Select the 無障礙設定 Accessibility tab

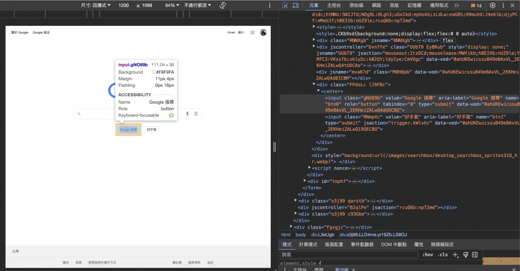442,245
